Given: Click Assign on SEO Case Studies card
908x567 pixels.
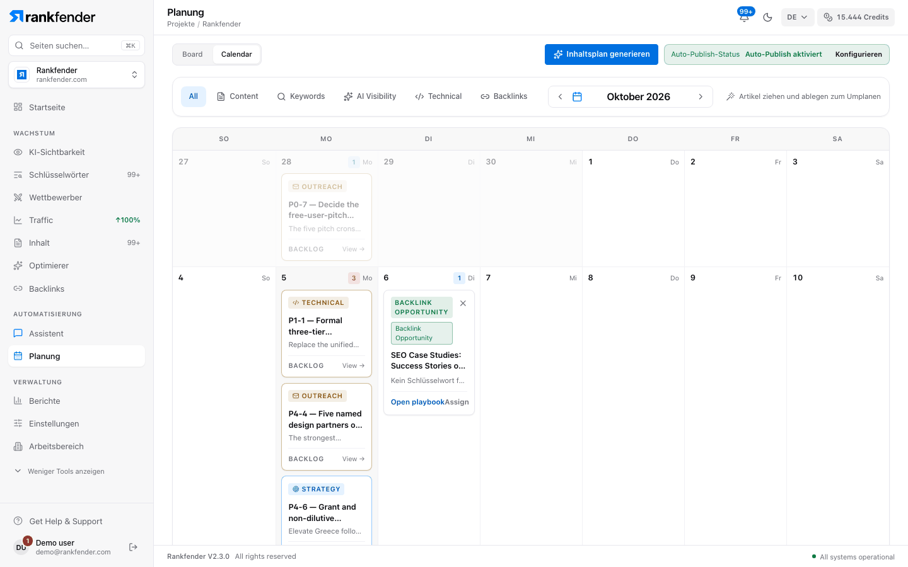Looking at the screenshot, I should click(457, 402).
